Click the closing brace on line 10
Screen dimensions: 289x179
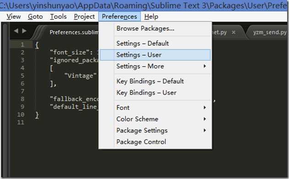pos(37,115)
